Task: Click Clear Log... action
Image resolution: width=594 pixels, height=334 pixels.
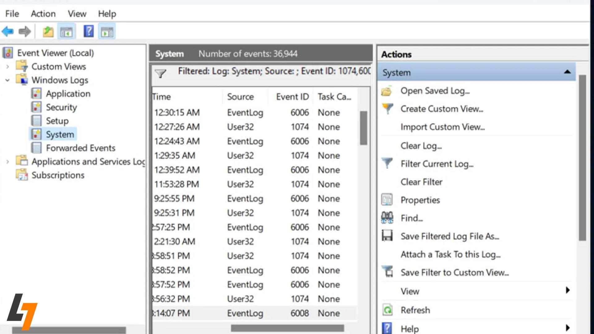Action: (x=421, y=146)
